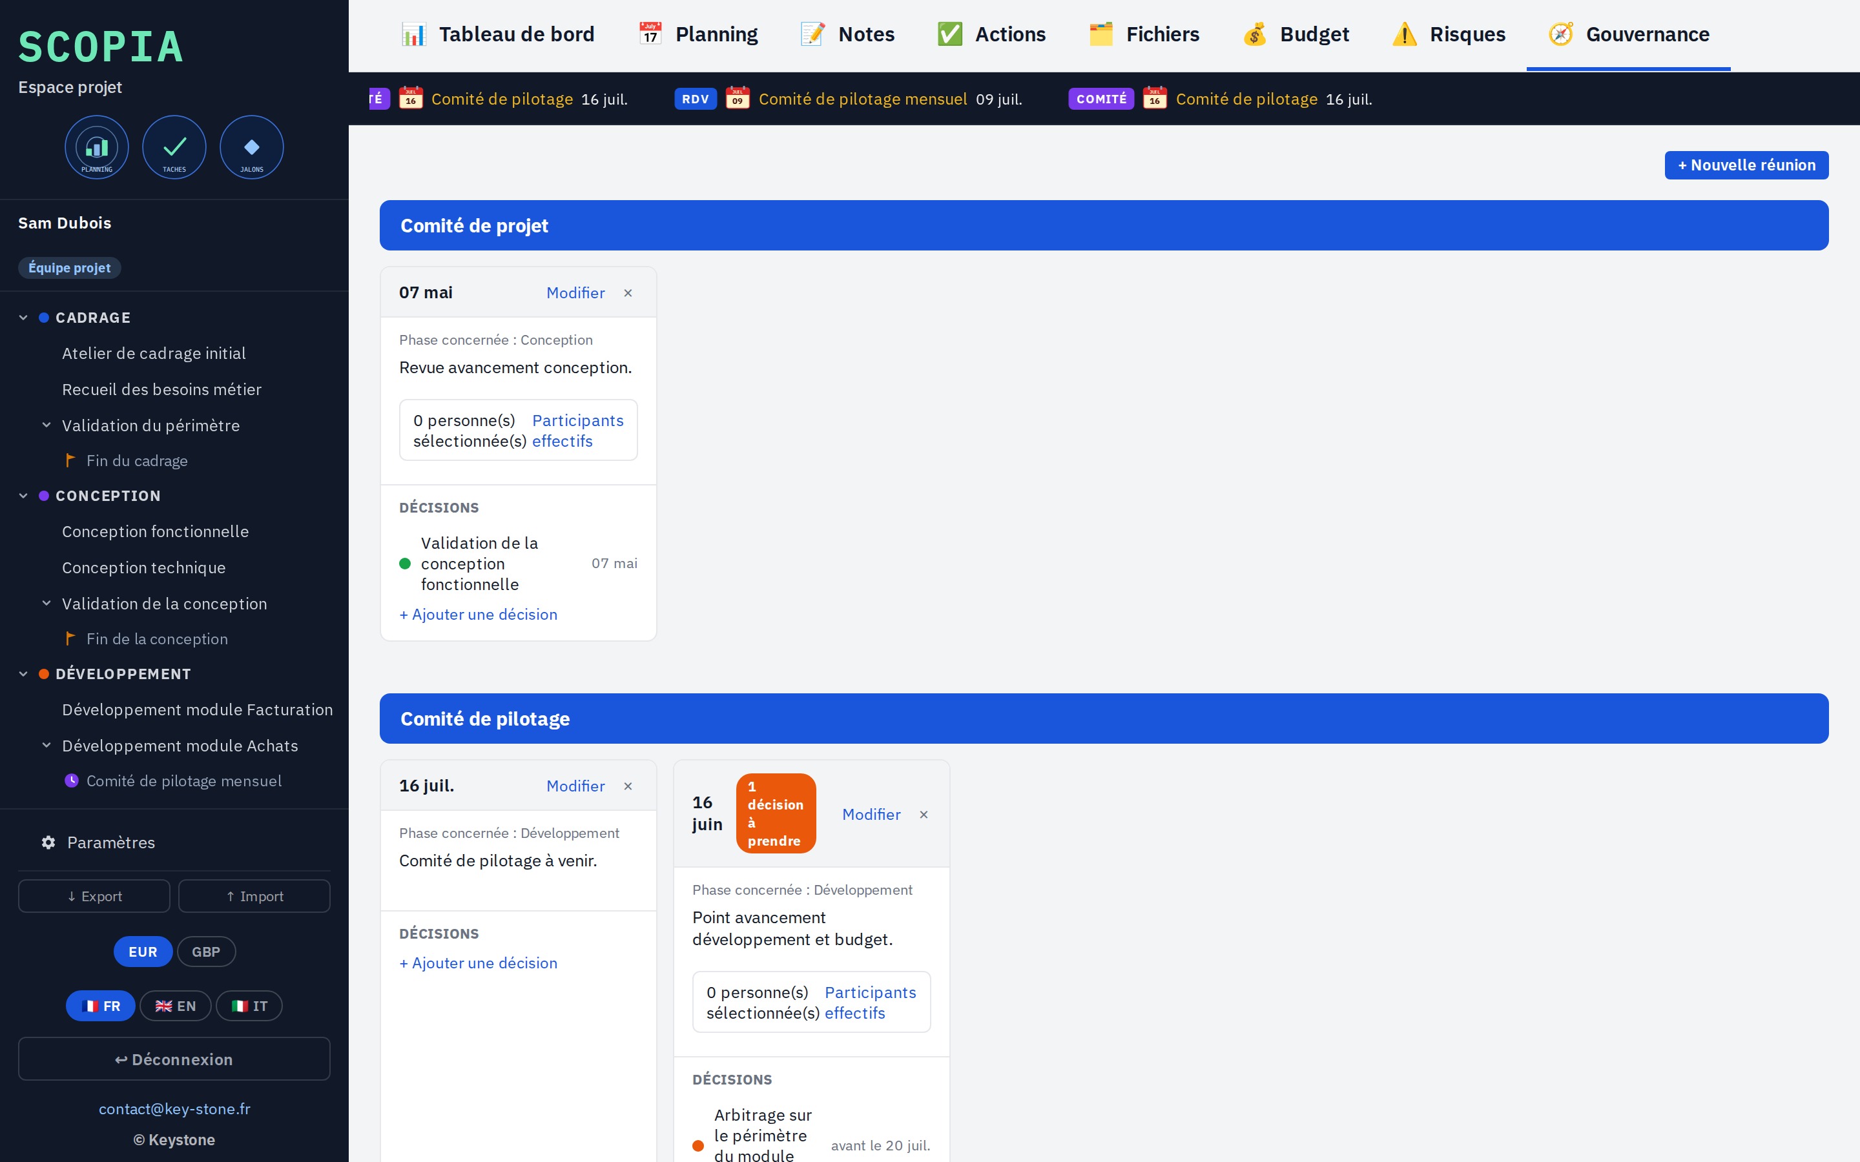This screenshot has height=1162, width=1860.
Task: Open Participants effectifs for 16 juin meeting
Action: [870, 1002]
